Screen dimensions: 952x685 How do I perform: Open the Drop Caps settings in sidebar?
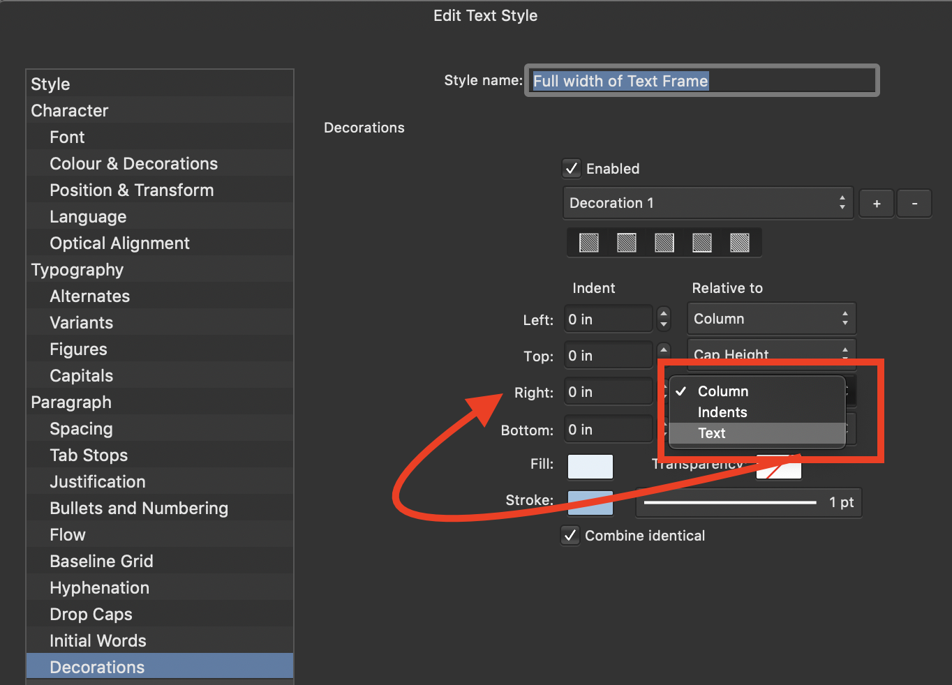pyautogui.click(x=91, y=614)
